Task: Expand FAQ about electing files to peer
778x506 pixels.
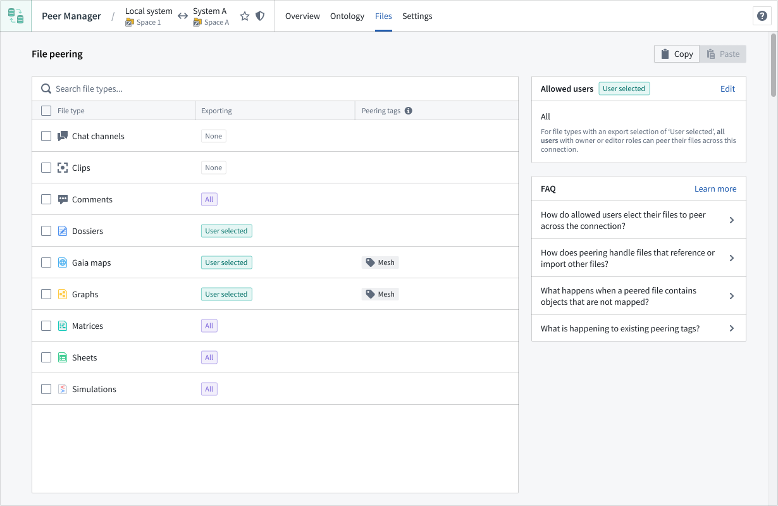Action: (x=639, y=220)
